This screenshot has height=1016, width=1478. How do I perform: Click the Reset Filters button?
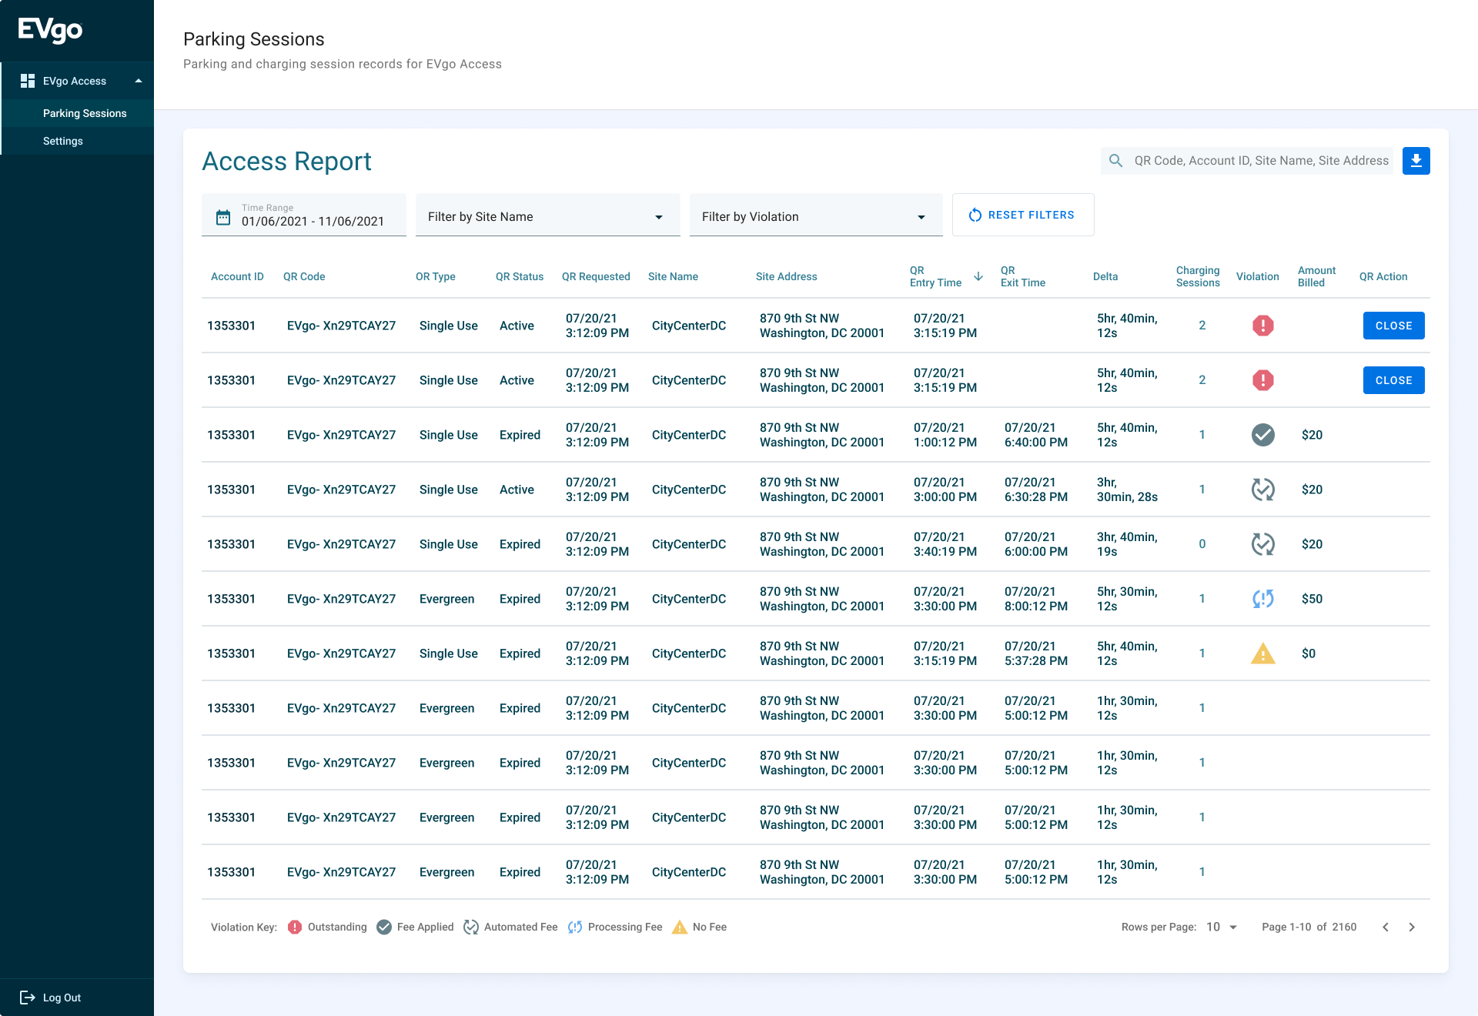tap(1022, 215)
